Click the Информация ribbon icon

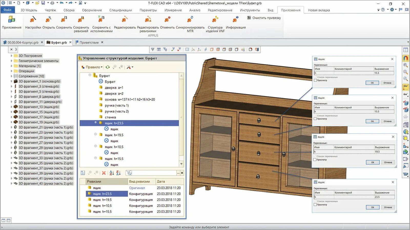click(x=235, y=20)
